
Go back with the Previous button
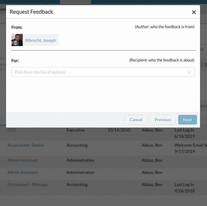163,120
